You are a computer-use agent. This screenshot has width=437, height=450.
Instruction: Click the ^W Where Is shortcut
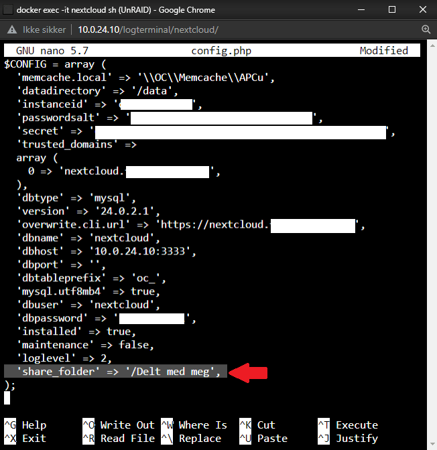point(194,425)
